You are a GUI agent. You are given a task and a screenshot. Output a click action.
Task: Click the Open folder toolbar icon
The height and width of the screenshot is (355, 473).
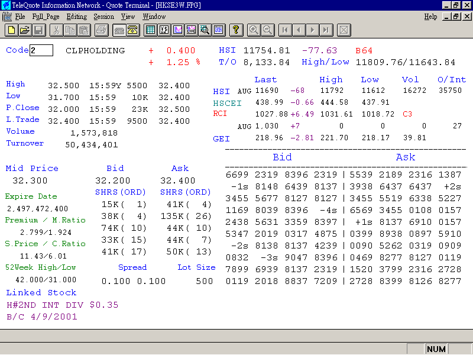(x=25, y=30)
